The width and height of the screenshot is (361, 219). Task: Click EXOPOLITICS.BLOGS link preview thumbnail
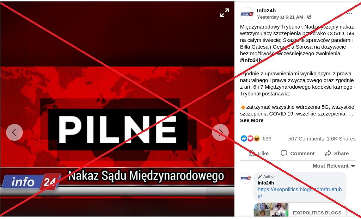271,209
